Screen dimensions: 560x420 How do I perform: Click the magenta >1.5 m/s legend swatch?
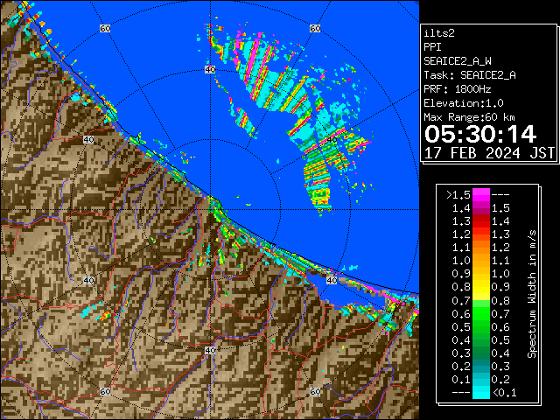[481, 194]
